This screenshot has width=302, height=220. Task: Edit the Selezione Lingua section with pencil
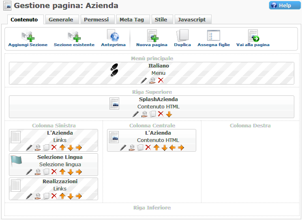[29, 172]
